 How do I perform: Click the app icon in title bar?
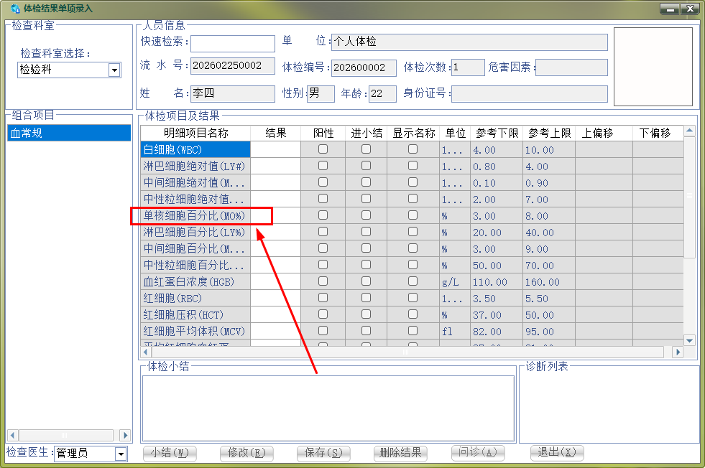pos(15,9)
